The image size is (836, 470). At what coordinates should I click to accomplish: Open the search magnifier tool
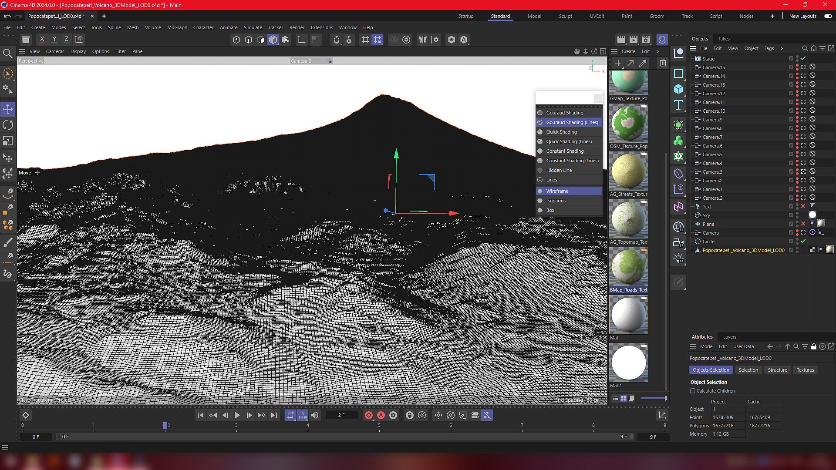click(x=8, y=54)
